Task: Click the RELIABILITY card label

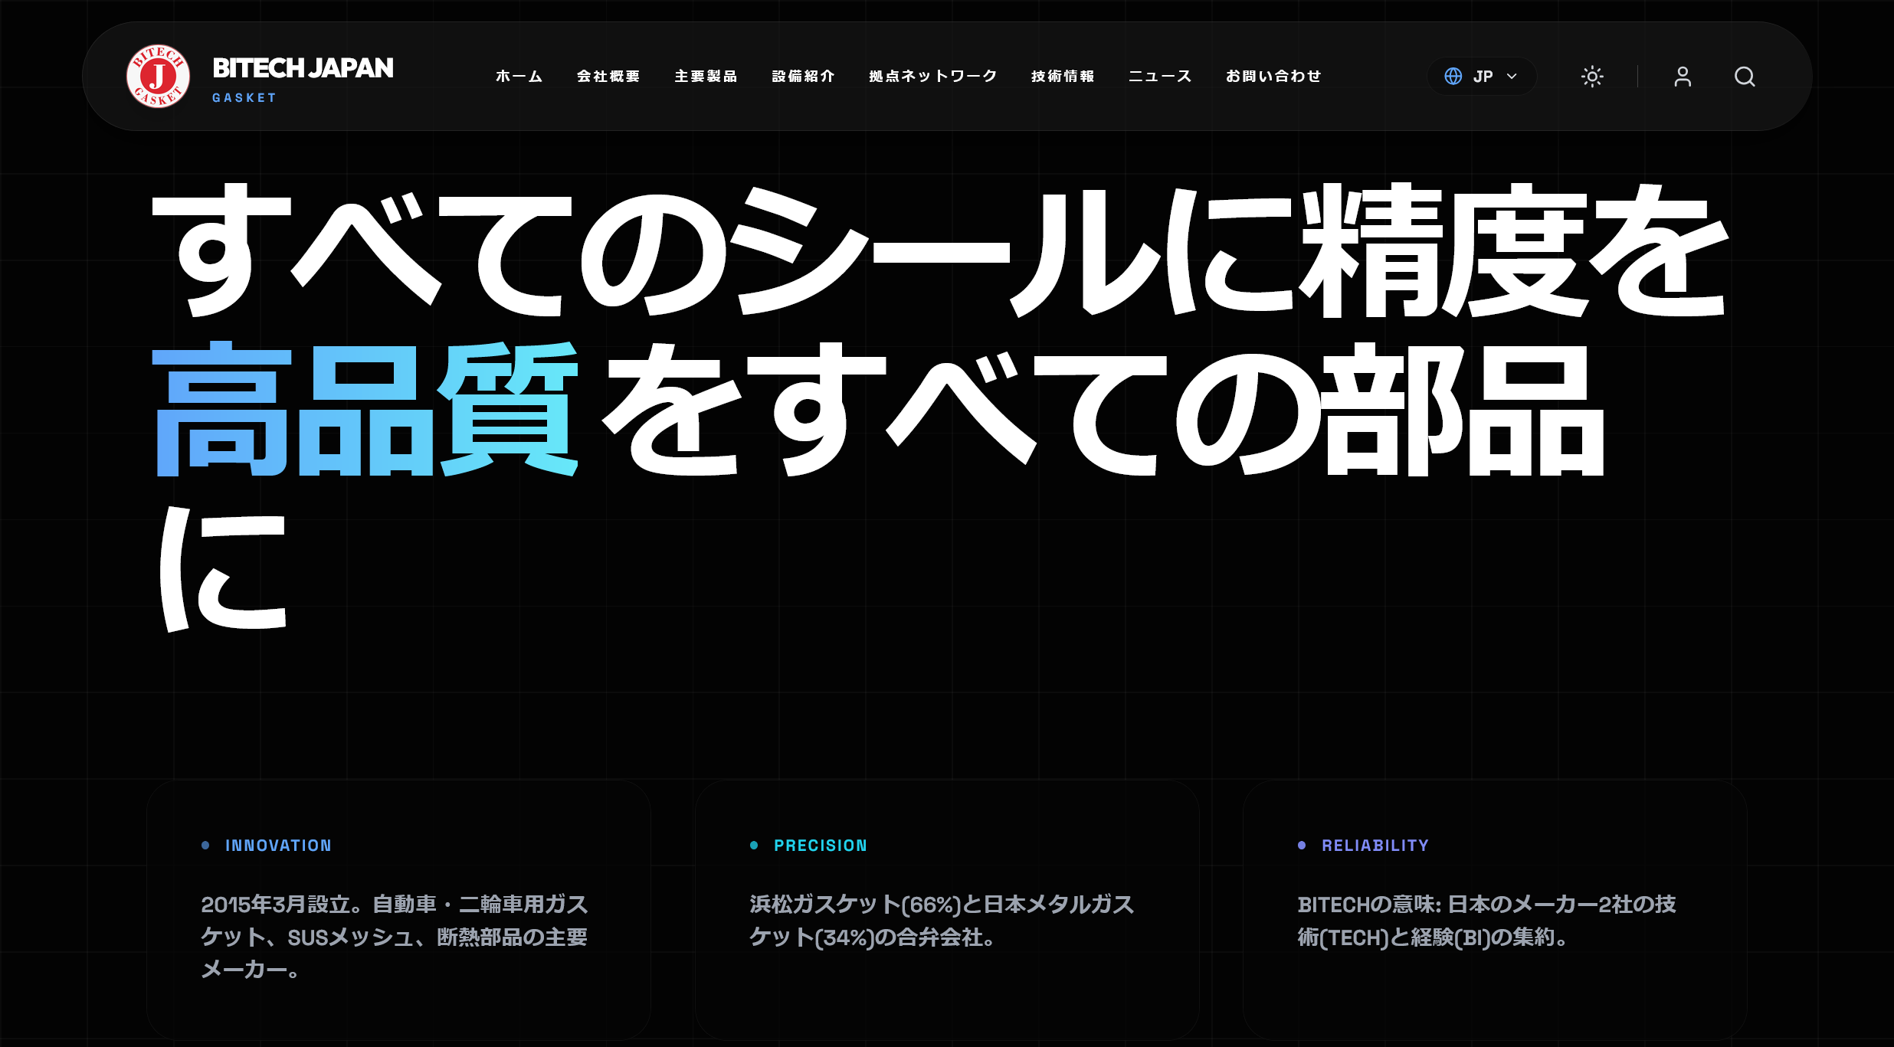Action: click(x=1375, y=846)
